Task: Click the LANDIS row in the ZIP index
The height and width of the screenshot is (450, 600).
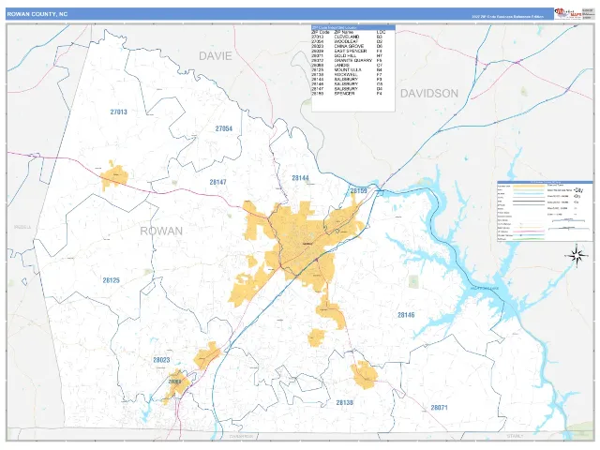Action: [348, 66]
